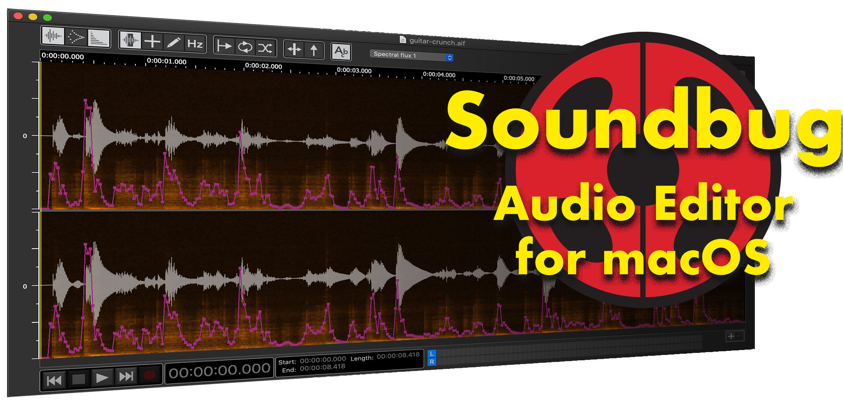Click the guitar-crunch.aif window title
The width and height of the screenshot is (843, 406).
click(x=437, y=42)
